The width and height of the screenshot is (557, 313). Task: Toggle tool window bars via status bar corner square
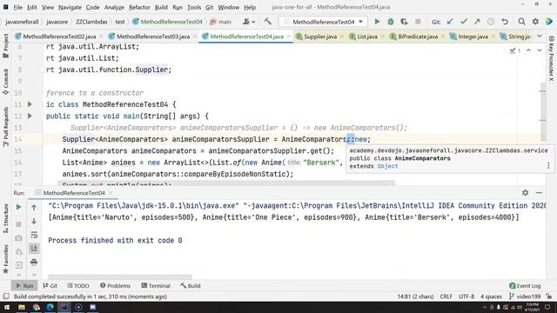(6, 296)
